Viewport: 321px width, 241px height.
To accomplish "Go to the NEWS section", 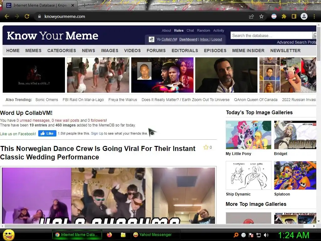I will pyautogui.click(x=88, y=51).
